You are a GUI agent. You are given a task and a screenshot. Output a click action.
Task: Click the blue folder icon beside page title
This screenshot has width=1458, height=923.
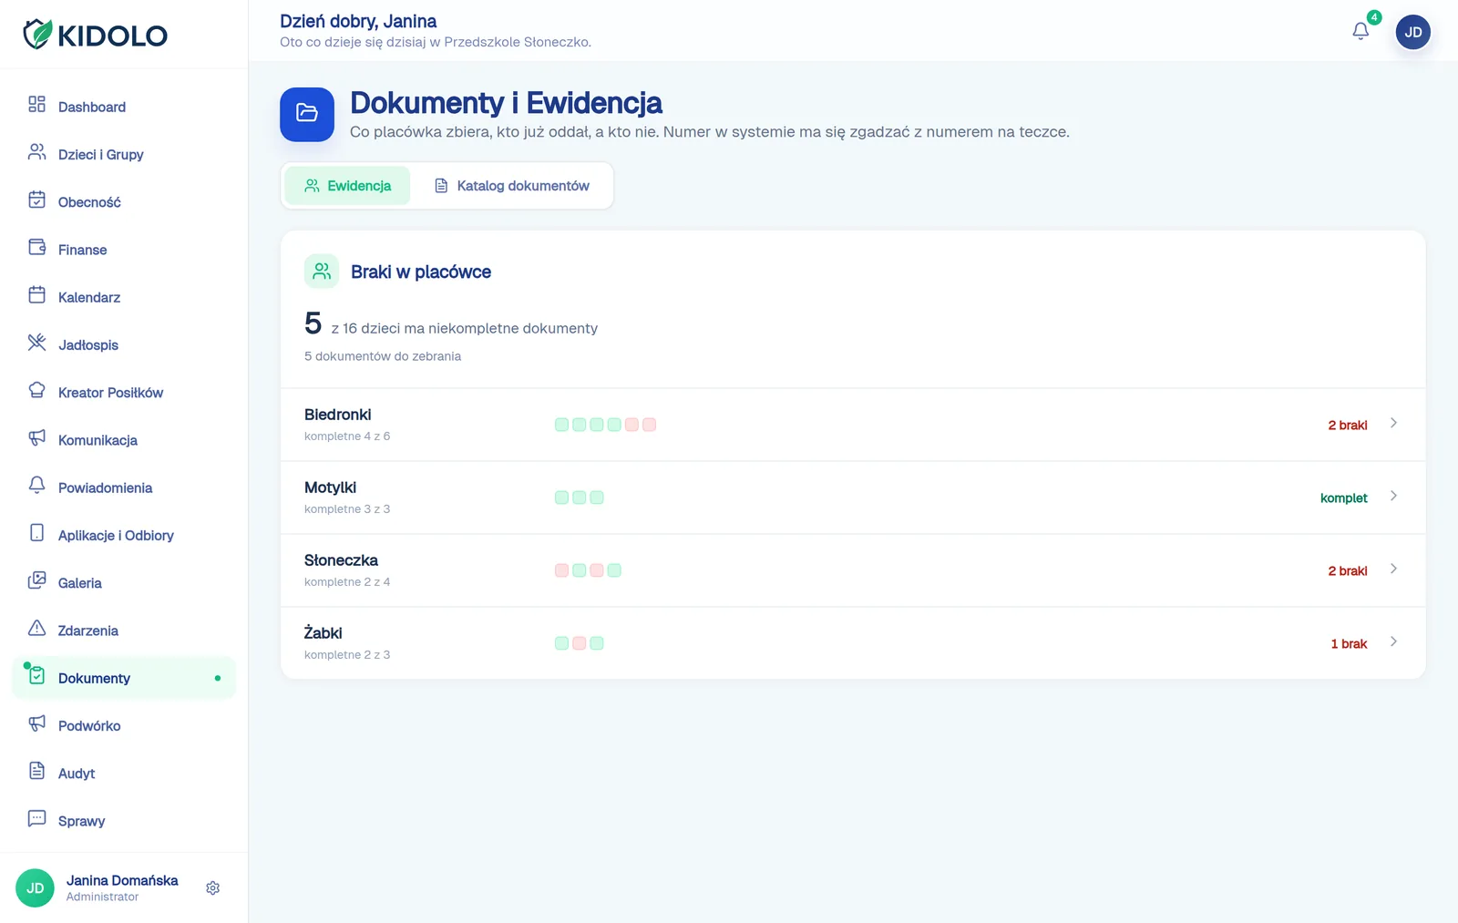(307, 114)
